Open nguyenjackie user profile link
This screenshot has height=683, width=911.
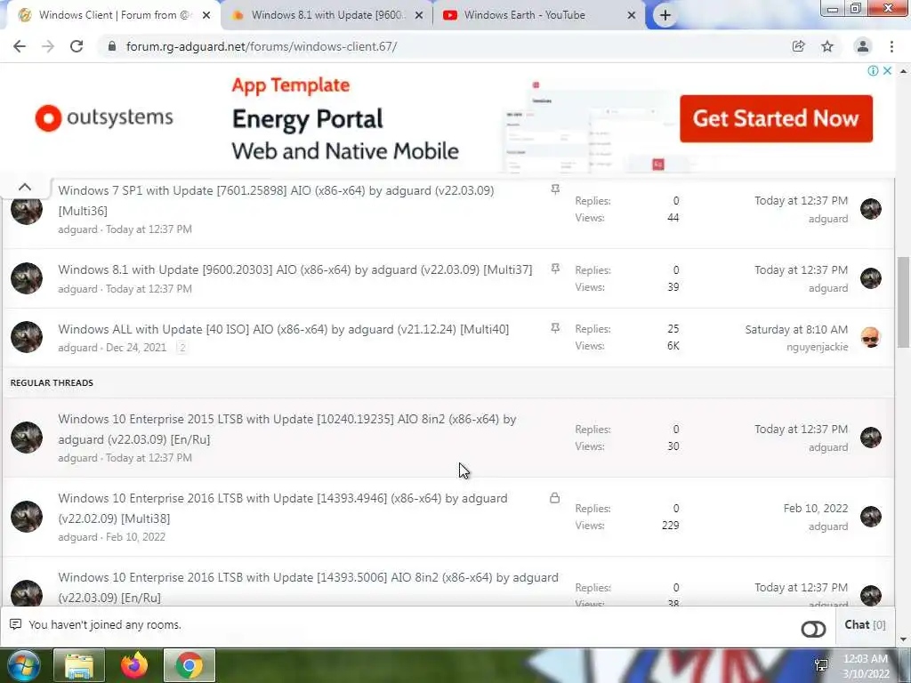pyautogui.click(x=817, y=347)
